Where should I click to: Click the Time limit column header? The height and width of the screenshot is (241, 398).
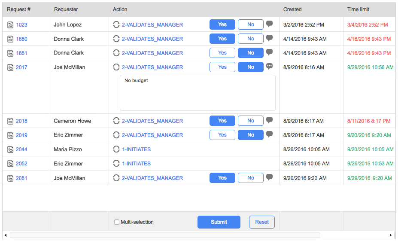[x=358, y=9]
